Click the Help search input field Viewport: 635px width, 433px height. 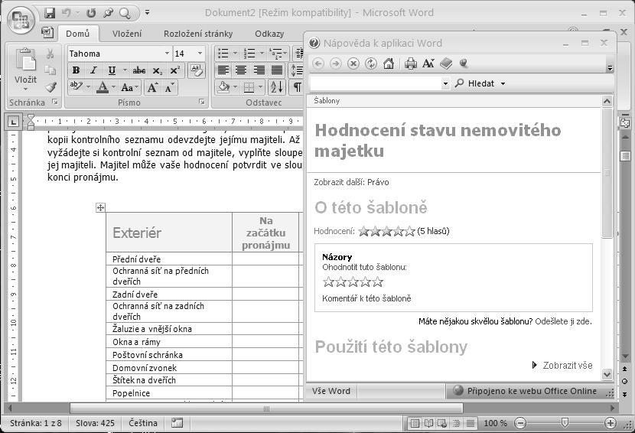(x=376, y=84)
